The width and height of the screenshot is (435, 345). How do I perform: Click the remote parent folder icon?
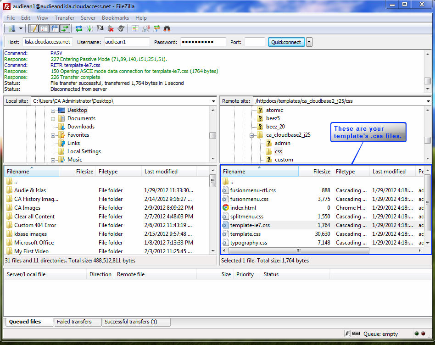(226, 181)
